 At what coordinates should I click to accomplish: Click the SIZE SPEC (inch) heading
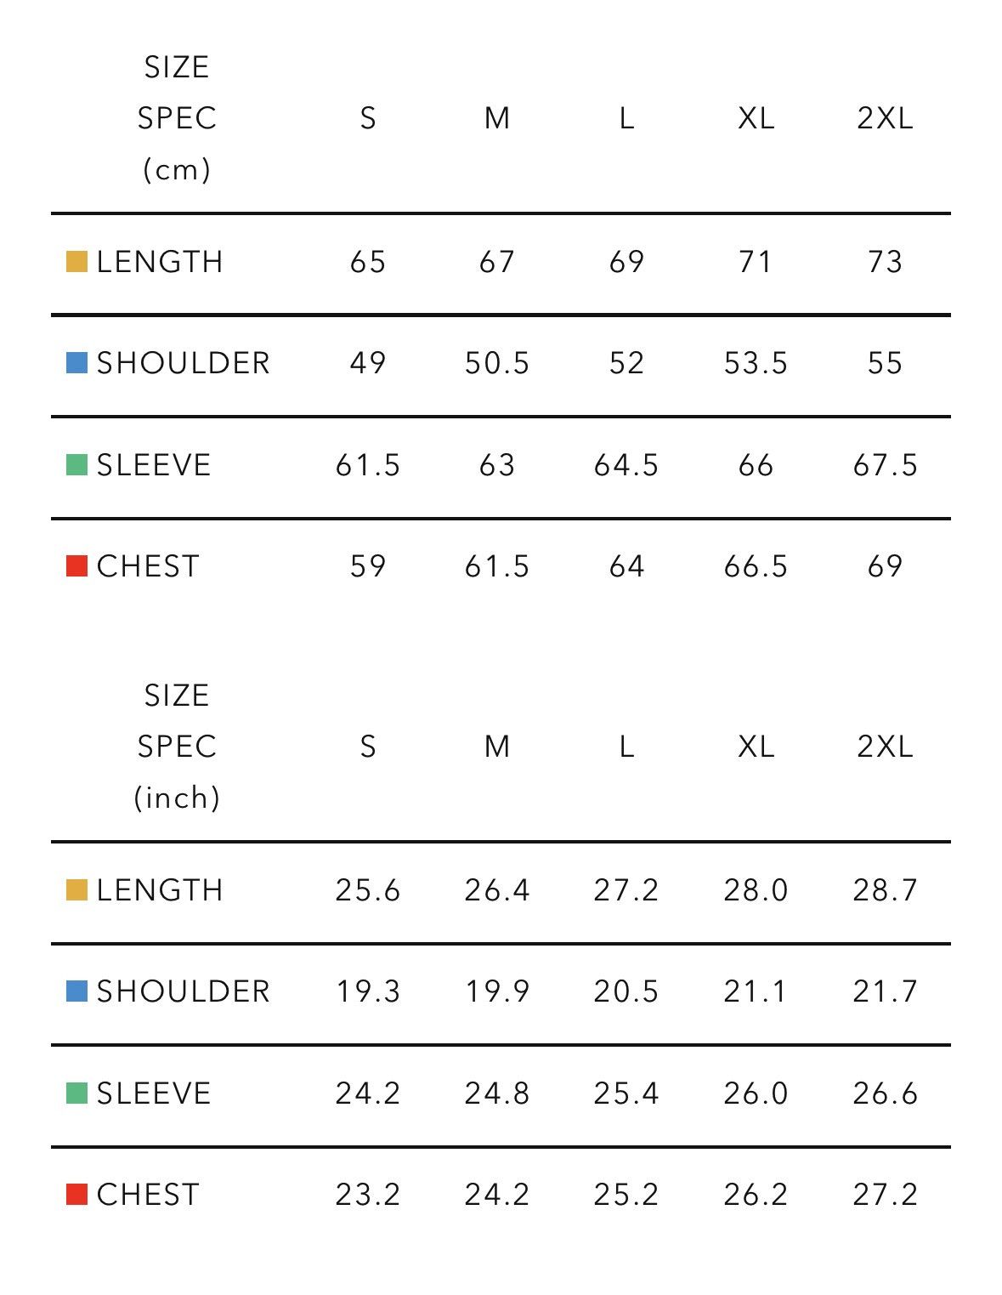pyautogui.click(x=177, y=747)
